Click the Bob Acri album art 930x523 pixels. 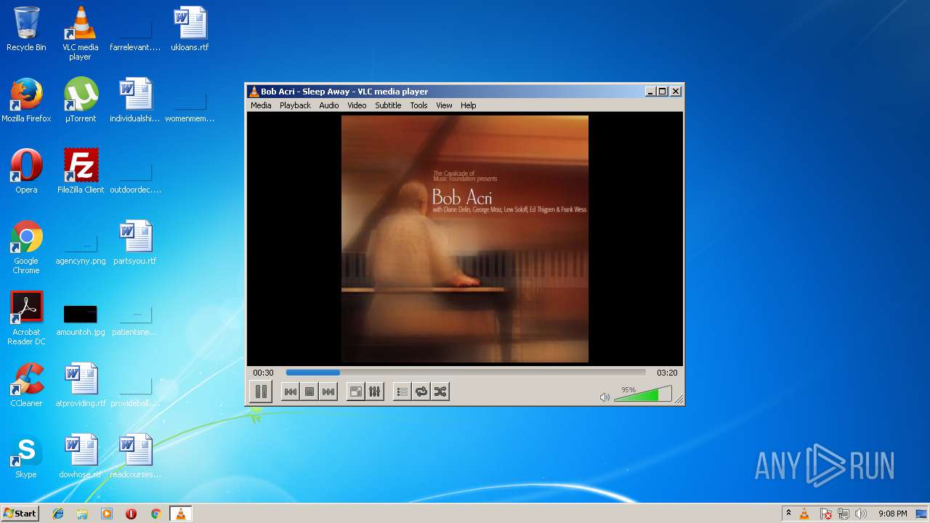click(x=465, y=239)
